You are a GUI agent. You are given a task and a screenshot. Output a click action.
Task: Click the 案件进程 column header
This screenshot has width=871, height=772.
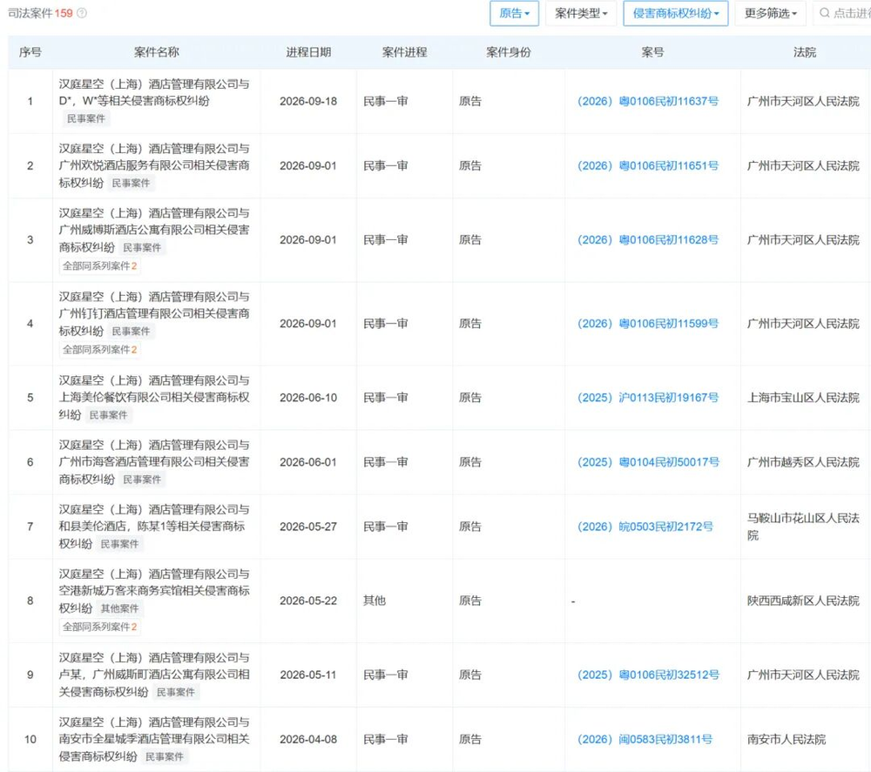coord(404,52)
